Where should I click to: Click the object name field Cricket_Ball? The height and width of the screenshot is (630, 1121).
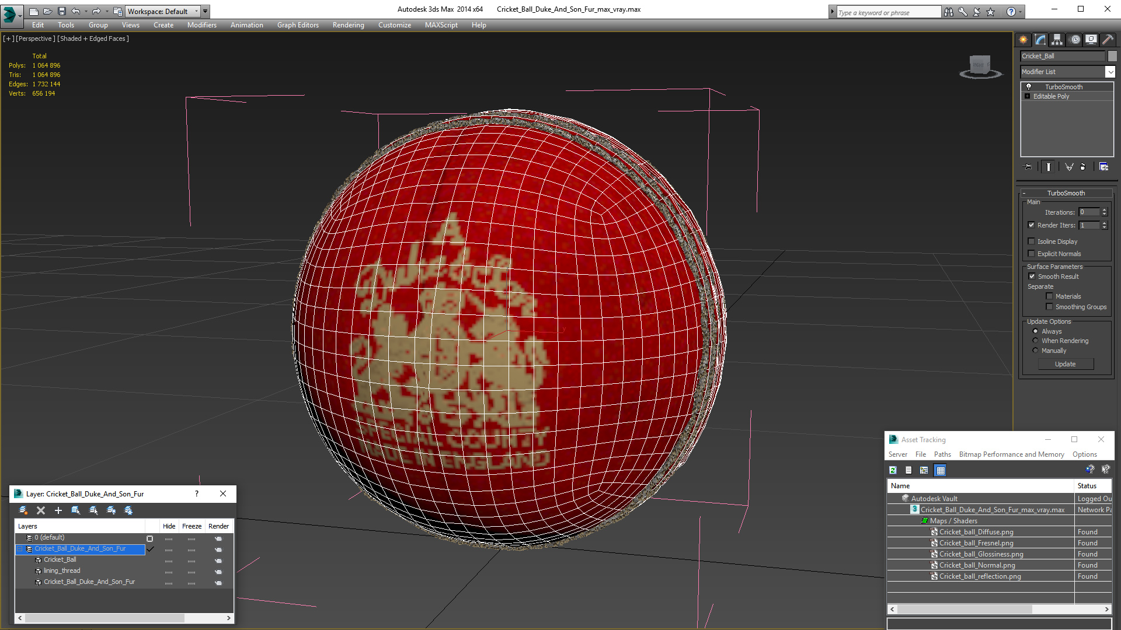coord(1063,56)
